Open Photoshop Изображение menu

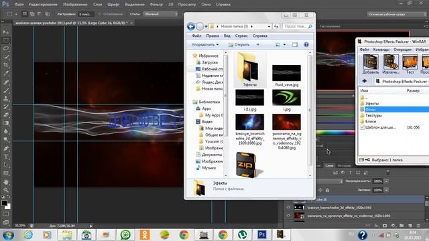tap(75, 5)
